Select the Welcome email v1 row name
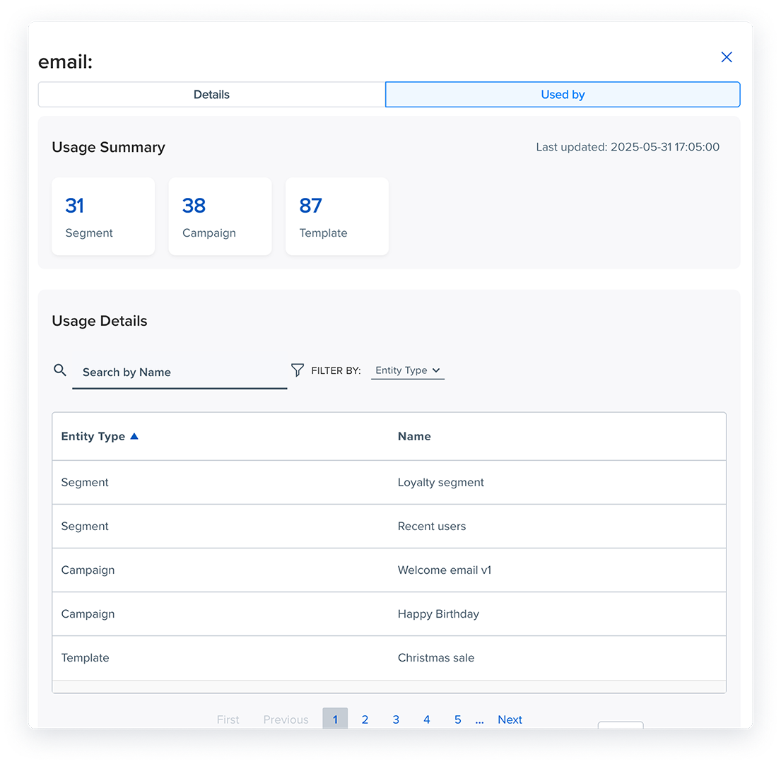Image resolution: width=781 pixels, height=764 pixels. point(445,570)
